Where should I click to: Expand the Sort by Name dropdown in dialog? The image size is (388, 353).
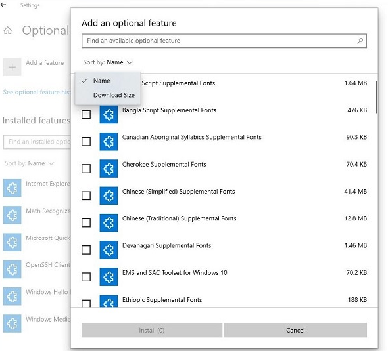pyautogui.click(x=108, y=62)
